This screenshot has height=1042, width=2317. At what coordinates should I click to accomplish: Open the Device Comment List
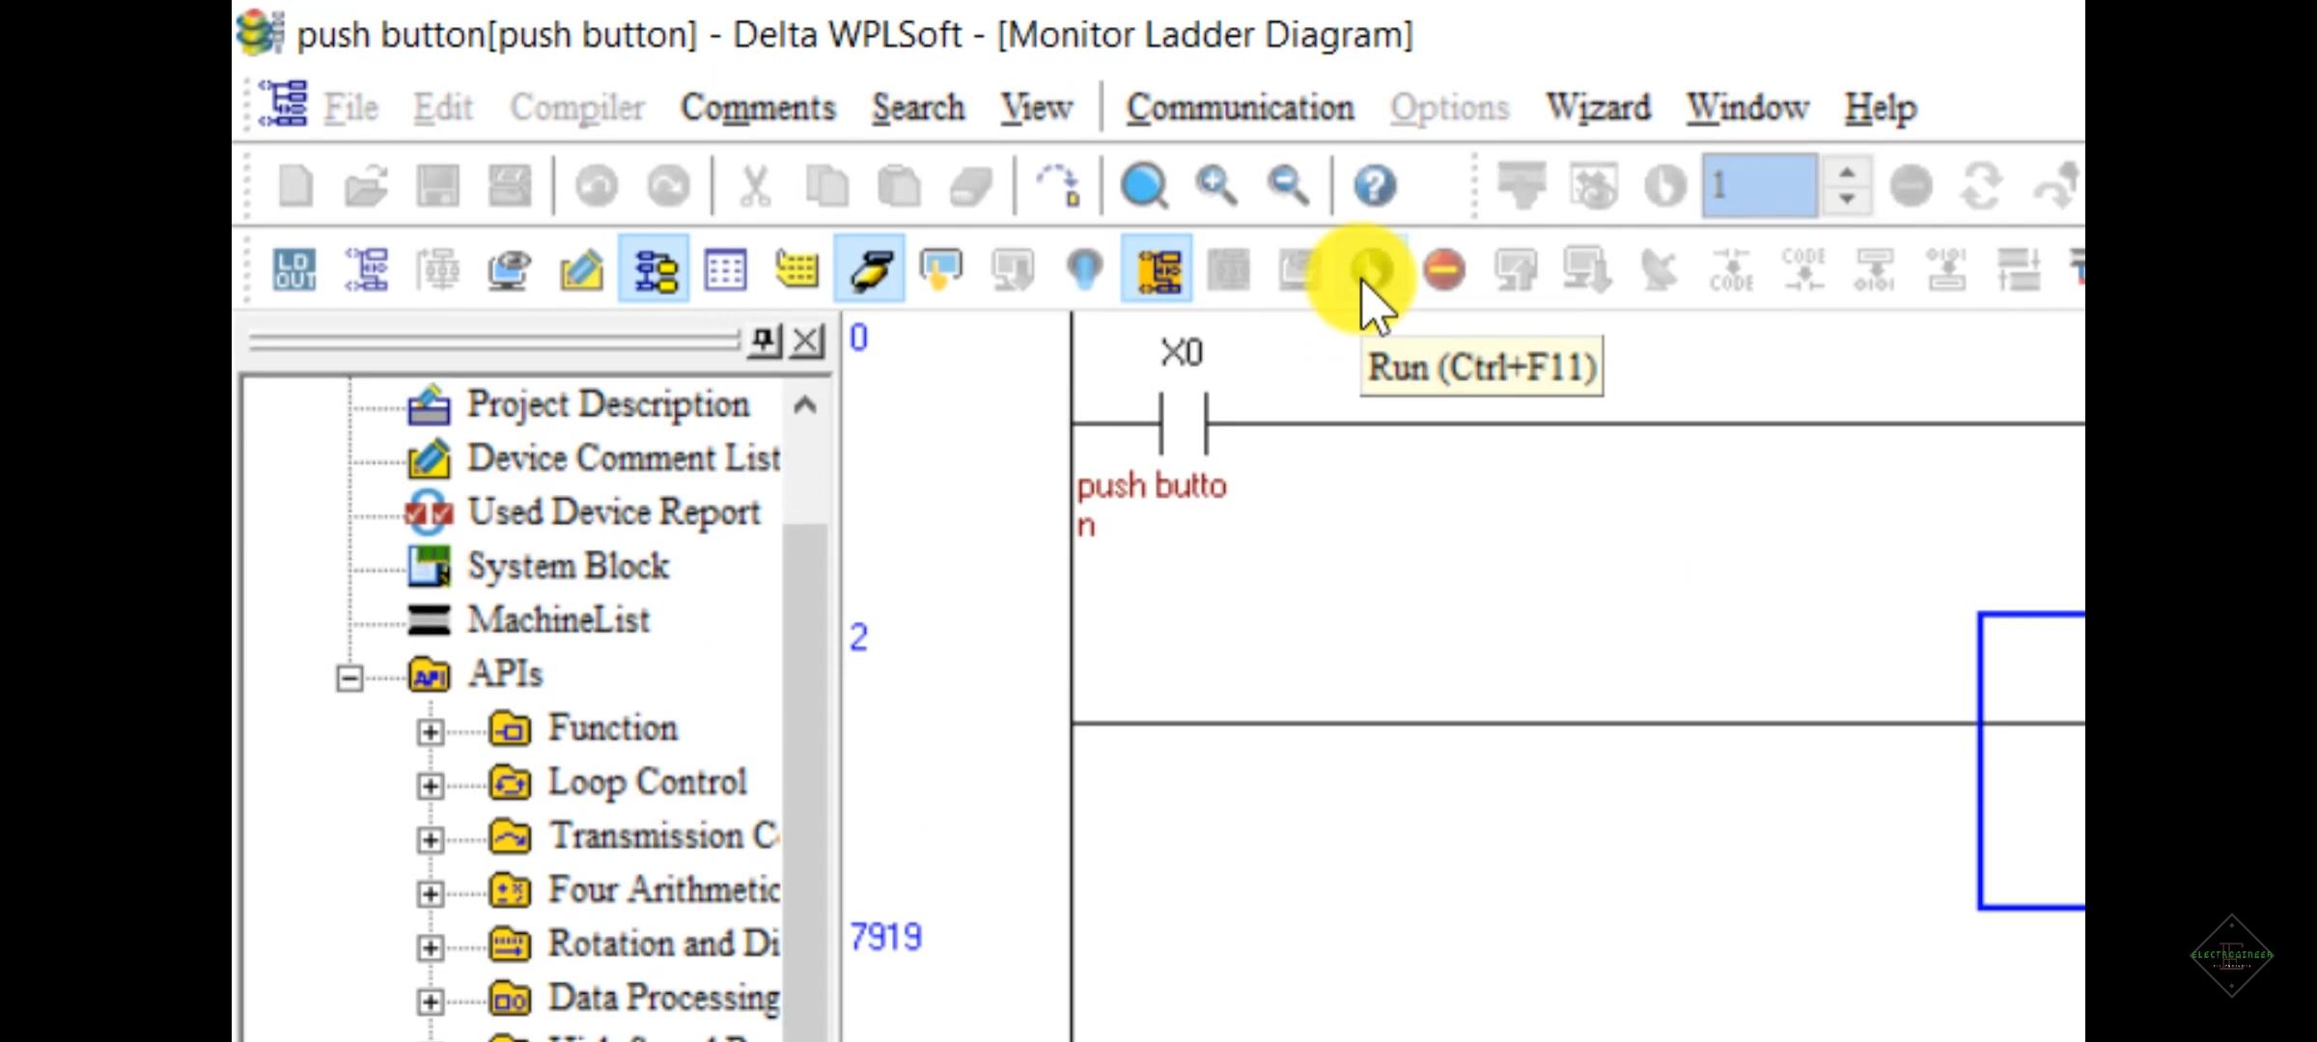pyautogui.click(x=623, y=458)
